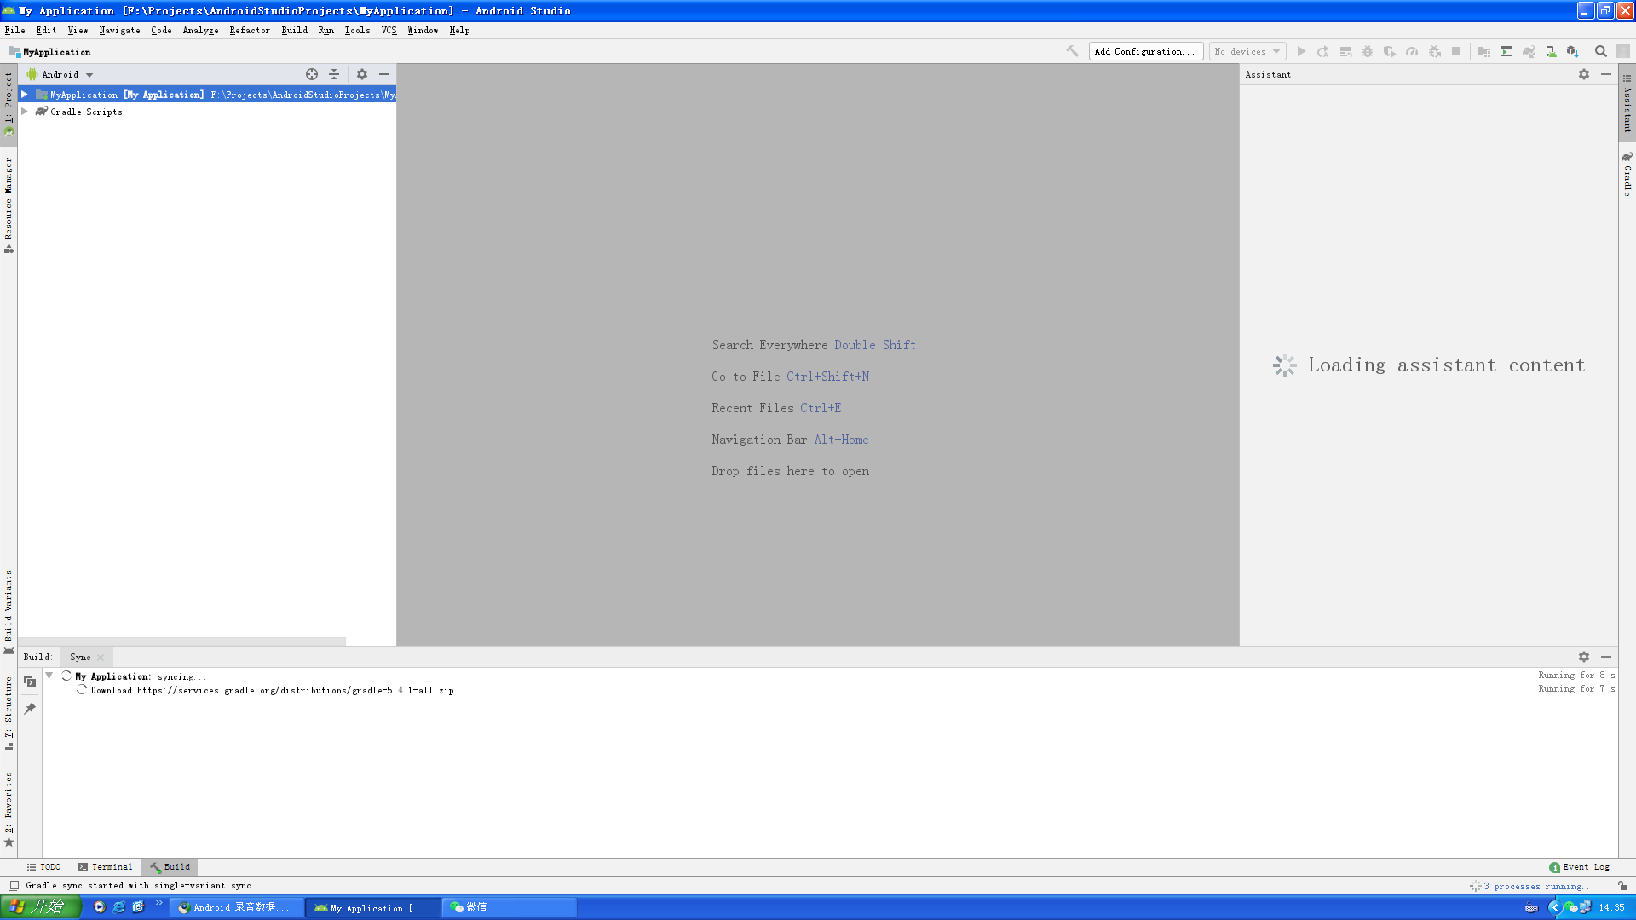Click MyApplication in the navigation bar breadcrumb

[49, 52]
